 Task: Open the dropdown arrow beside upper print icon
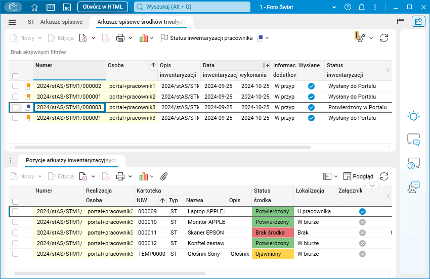pos(131,38)
